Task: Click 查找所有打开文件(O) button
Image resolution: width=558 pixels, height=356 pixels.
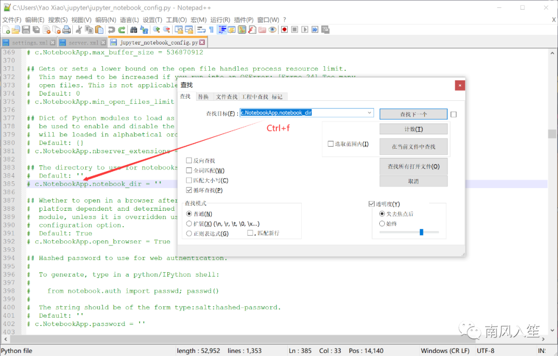Action: (x=413, y=166)
